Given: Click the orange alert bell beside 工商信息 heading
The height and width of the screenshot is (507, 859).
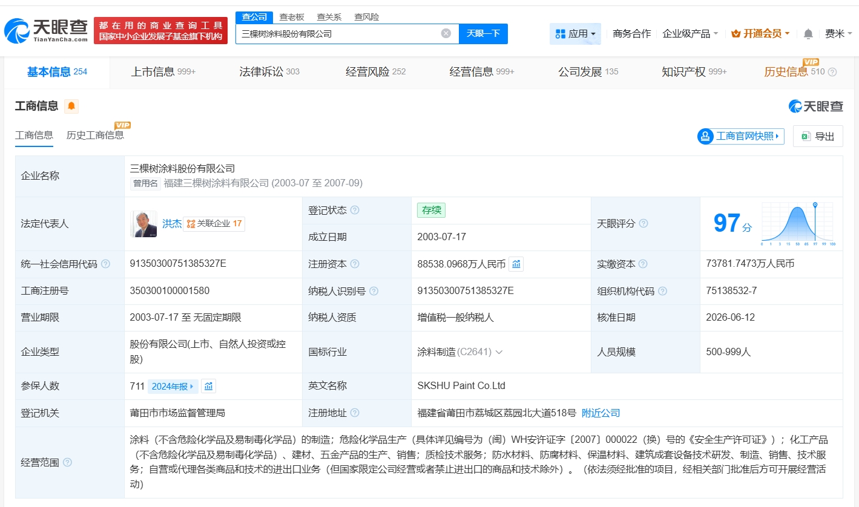Looking at the screenshot, I should tap(71, 106).
